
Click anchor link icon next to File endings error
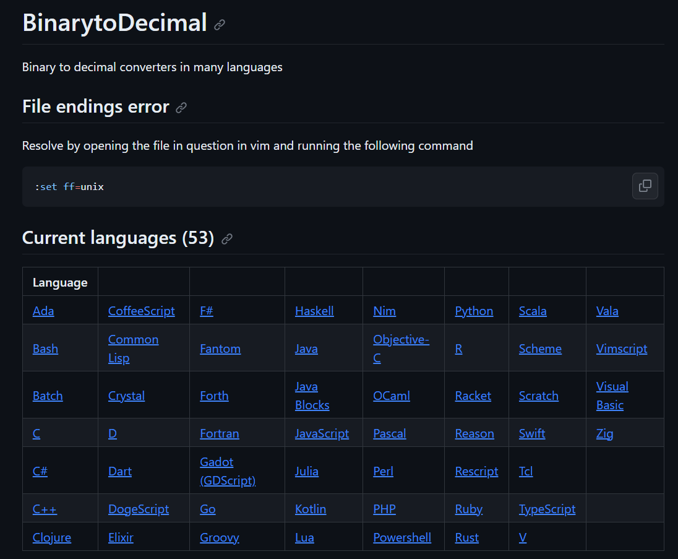click(181, 107)
